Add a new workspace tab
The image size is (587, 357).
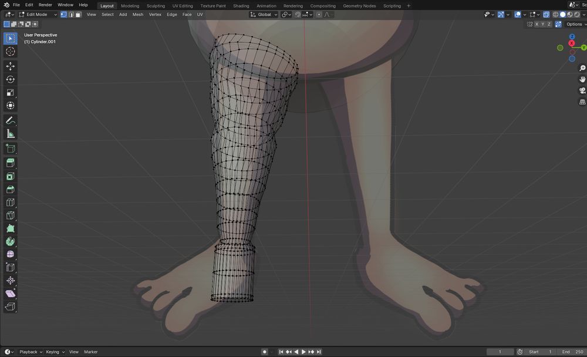[409, 6]
